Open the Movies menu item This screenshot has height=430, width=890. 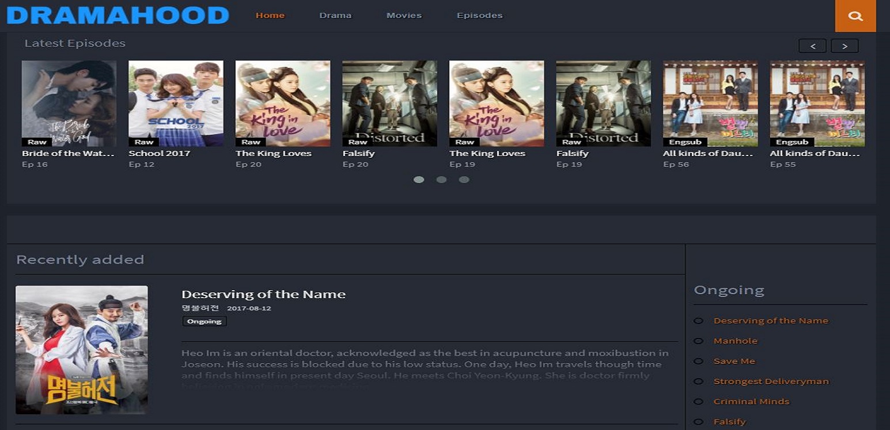pyautogui.click(x=404, y=16)
